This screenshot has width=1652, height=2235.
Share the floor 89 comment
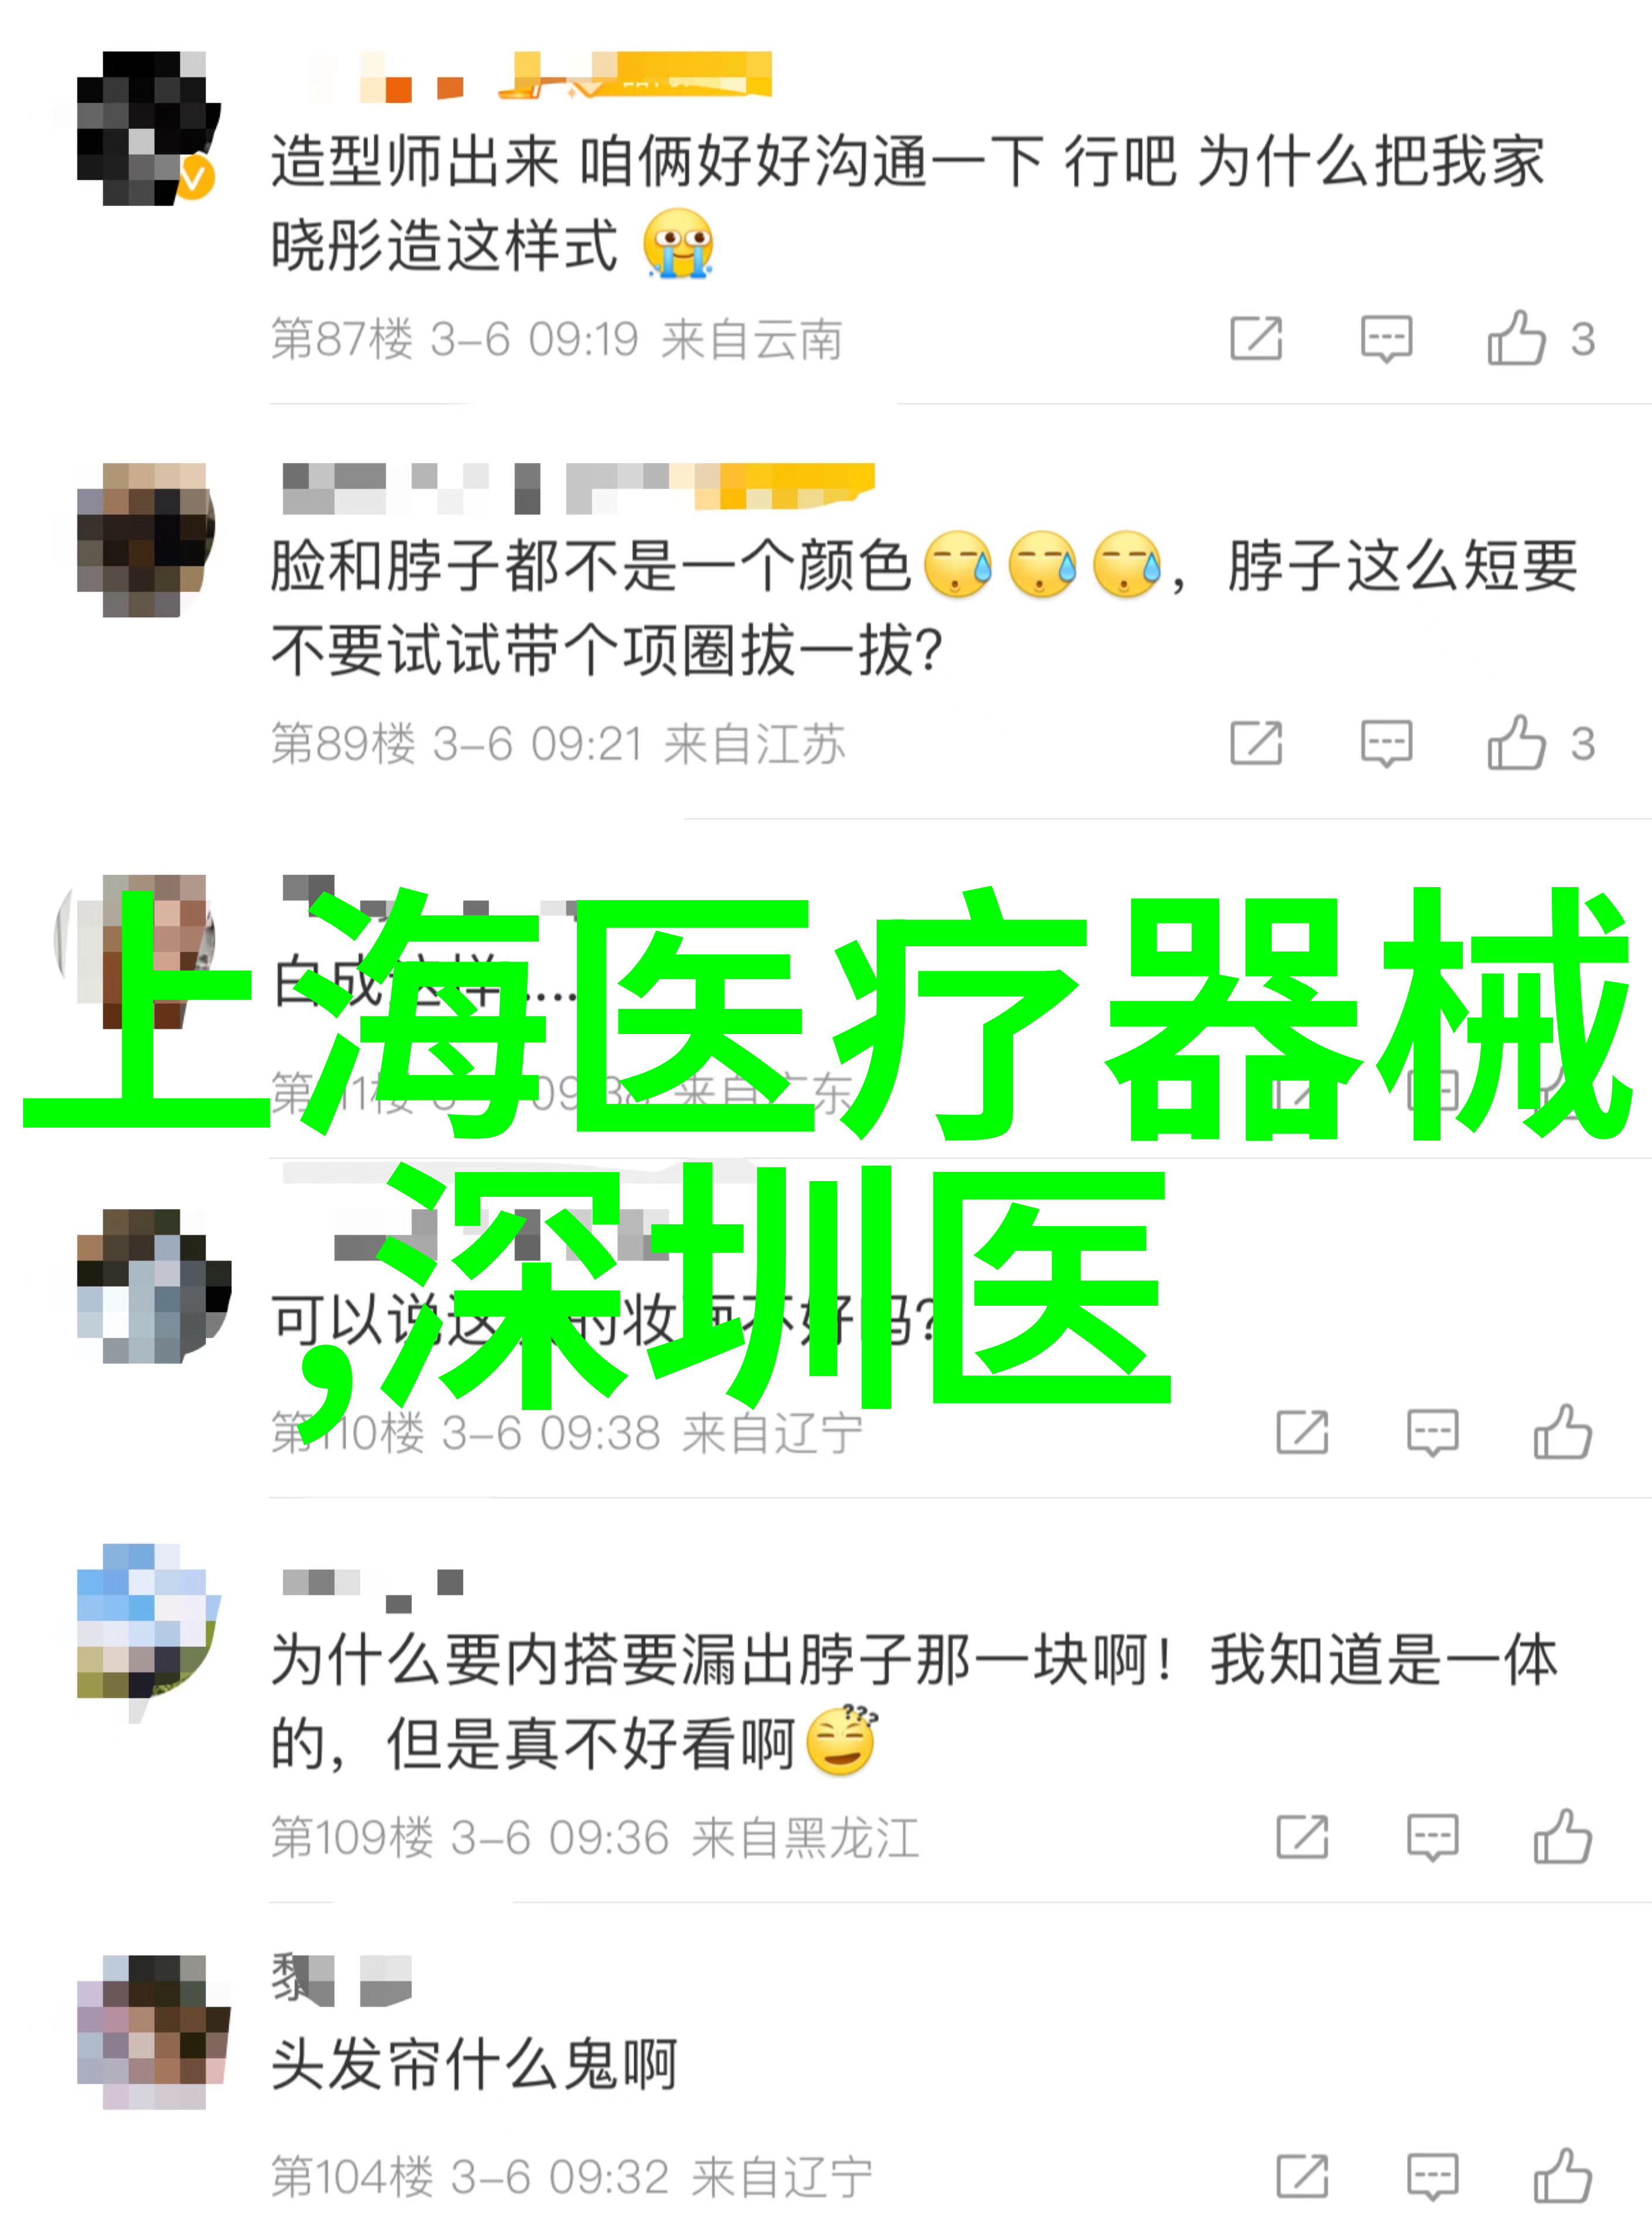tap(1257, 743)
